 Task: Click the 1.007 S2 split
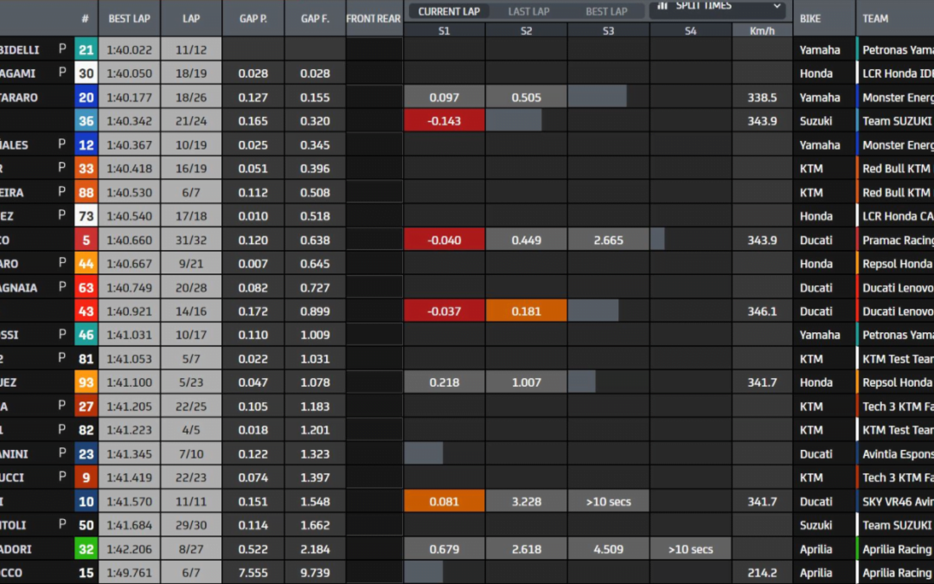pyautogui.click(x=526, y=382)
